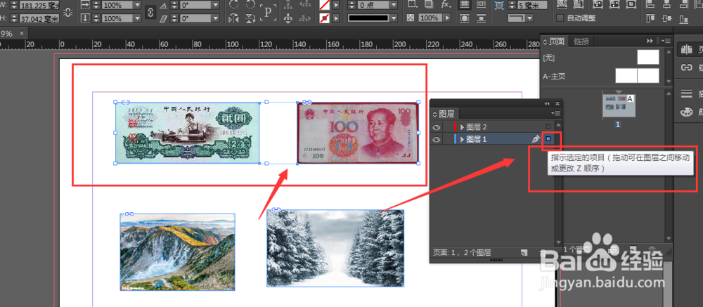
Task: Select page 1 thumbnail in 页面 panel
Action: coord(618,106)
